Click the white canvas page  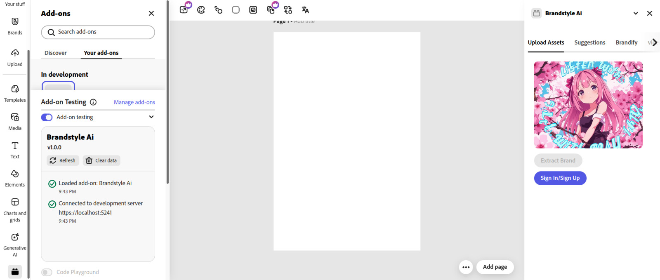(347, 141)
